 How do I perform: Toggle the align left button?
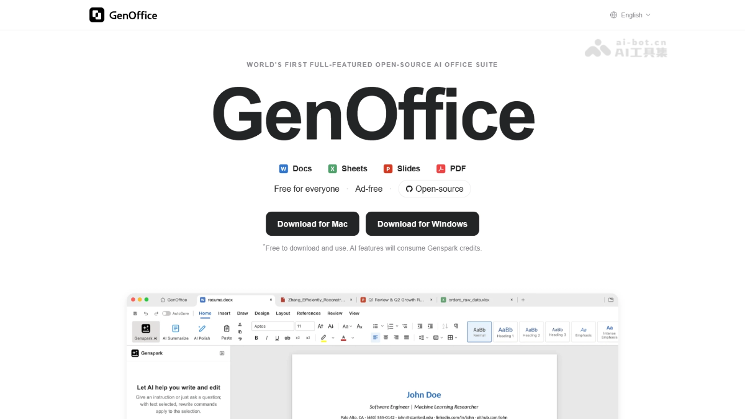coord(376,338)
